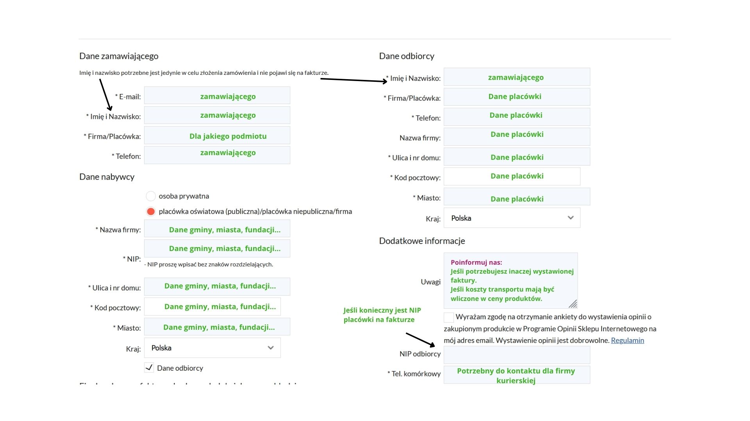Select the osoba prywatna radio button
750x421 pixels.
tap(151, 196)
